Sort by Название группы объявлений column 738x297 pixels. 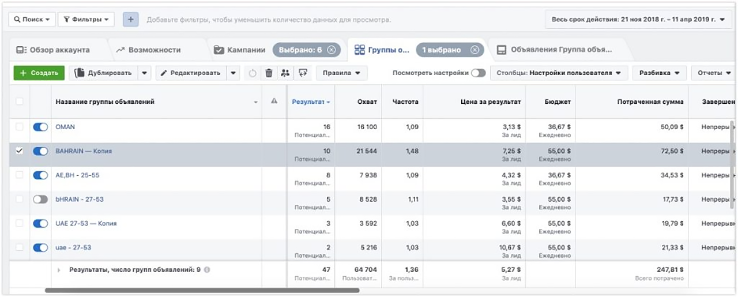tap(104, 101)
